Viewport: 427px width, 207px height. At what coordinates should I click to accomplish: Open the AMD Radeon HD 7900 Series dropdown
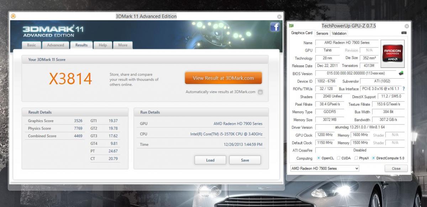point(324,168)
